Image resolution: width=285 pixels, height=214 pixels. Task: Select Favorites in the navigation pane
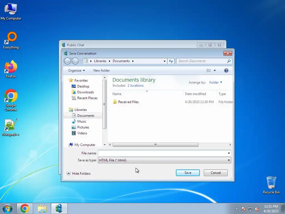tap(81, 80)
